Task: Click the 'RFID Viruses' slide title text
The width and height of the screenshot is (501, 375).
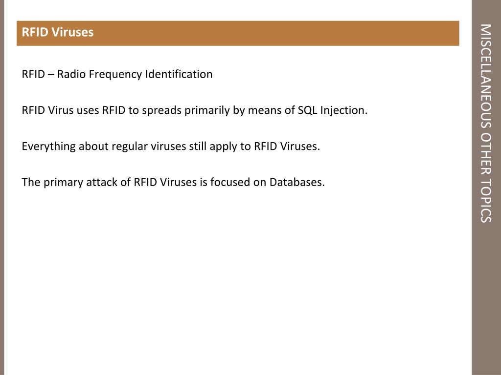Action: 58,32
